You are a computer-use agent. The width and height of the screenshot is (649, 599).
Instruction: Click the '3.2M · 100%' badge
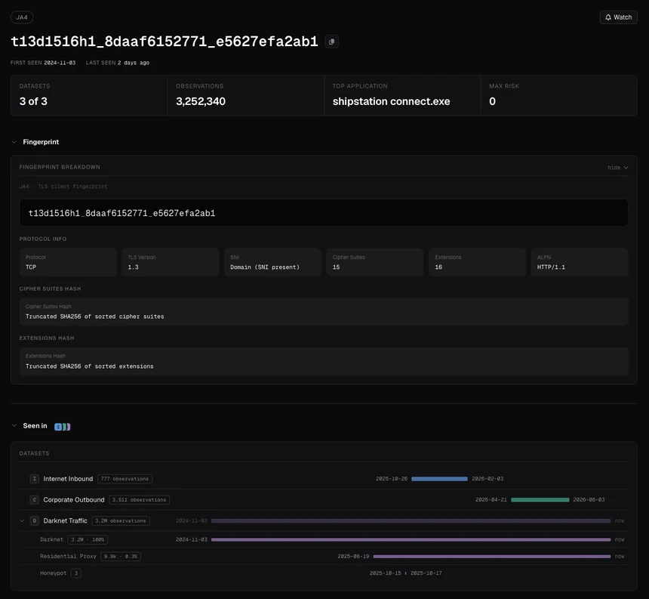[88, 539]
